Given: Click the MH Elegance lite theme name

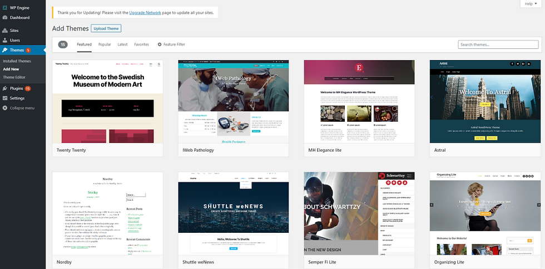Looking at the screenshot, I should click(x=325, y=150).
